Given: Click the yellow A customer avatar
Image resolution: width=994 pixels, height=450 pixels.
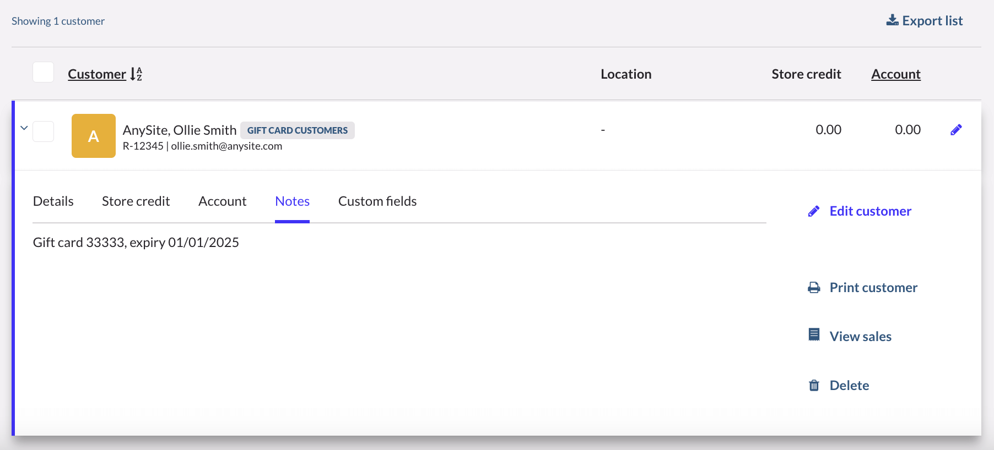Looking at the screenshot, I should (x=94, y=136).
